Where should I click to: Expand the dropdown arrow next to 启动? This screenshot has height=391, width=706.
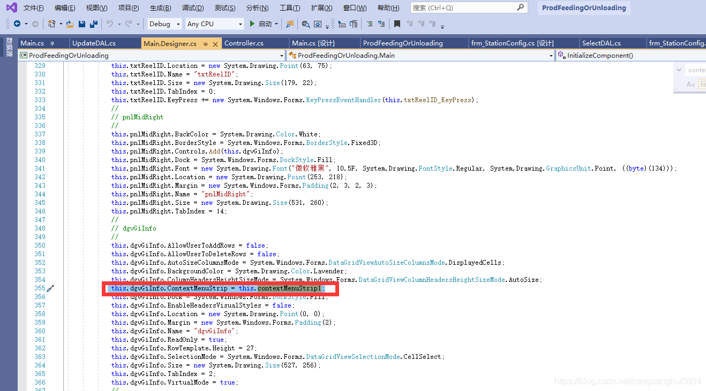click(276, 24)
